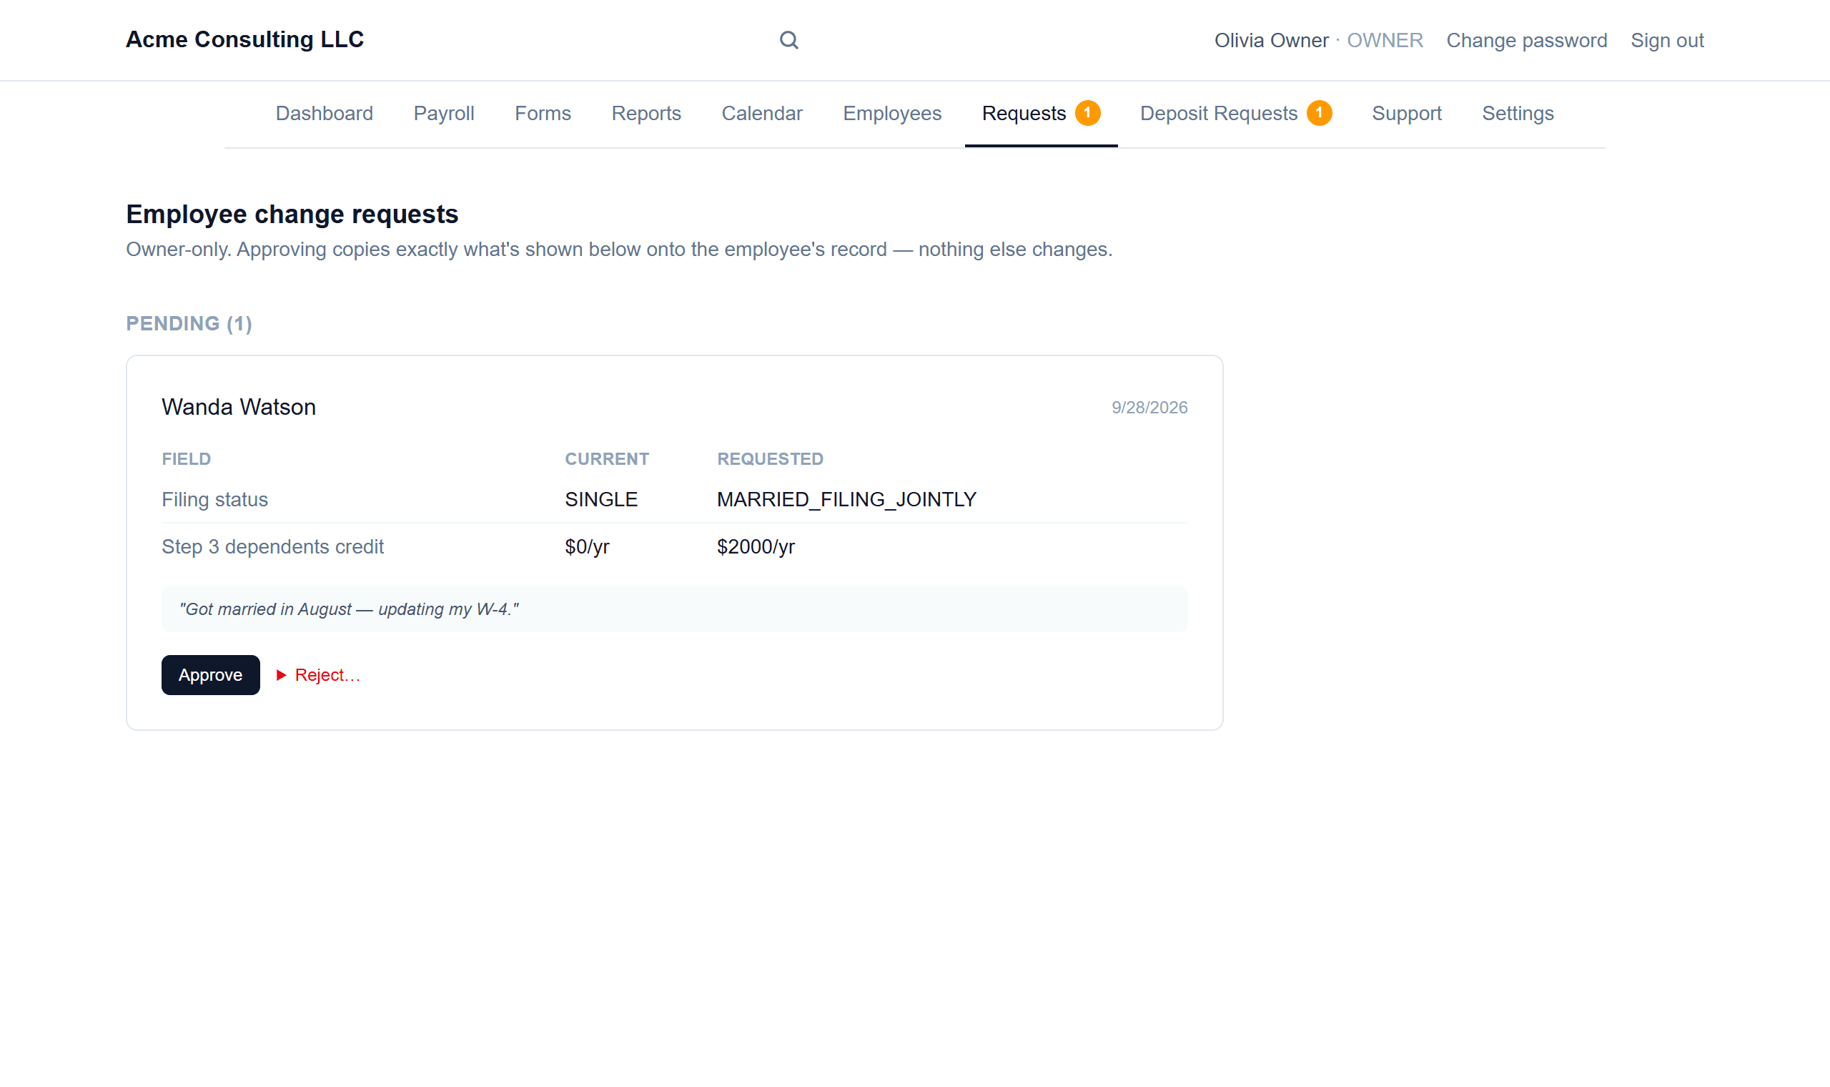The height and width of the screenshot is (1087, 1830).
Task: Click the $2000/yr requested credit
Action: pos(756,547)
